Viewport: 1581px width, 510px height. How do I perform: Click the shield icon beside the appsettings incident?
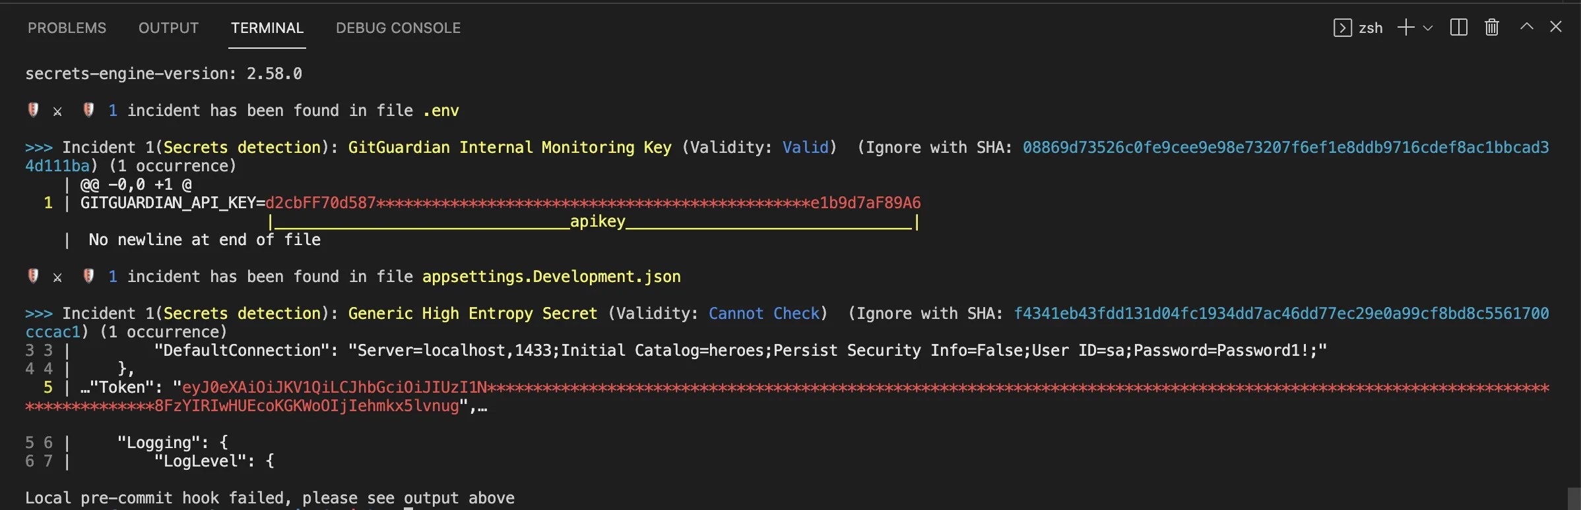[32, 277]
